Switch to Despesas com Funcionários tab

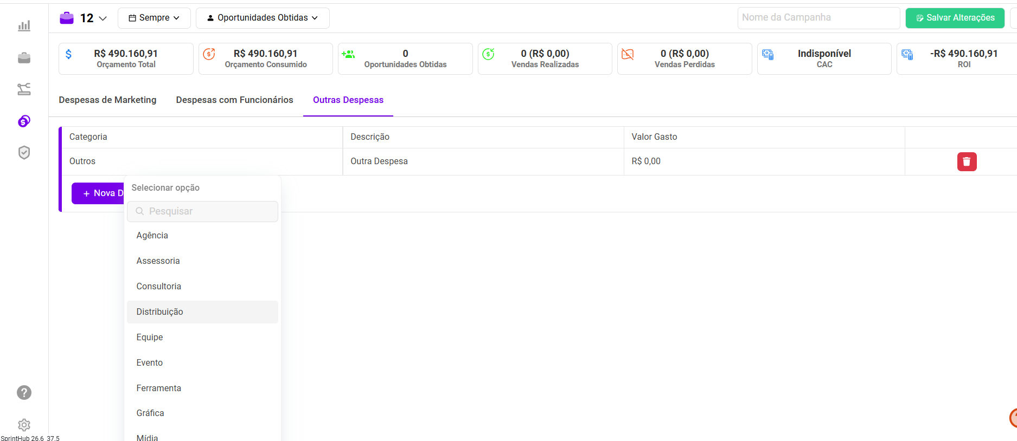pos(234,100)
